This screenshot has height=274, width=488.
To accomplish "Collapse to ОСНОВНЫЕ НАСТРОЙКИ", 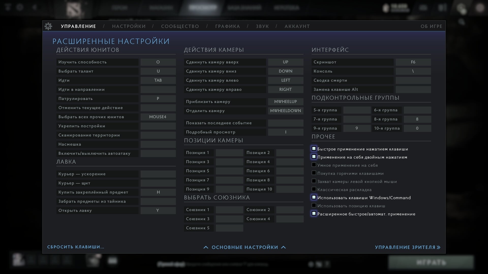I will pos(245,247).
